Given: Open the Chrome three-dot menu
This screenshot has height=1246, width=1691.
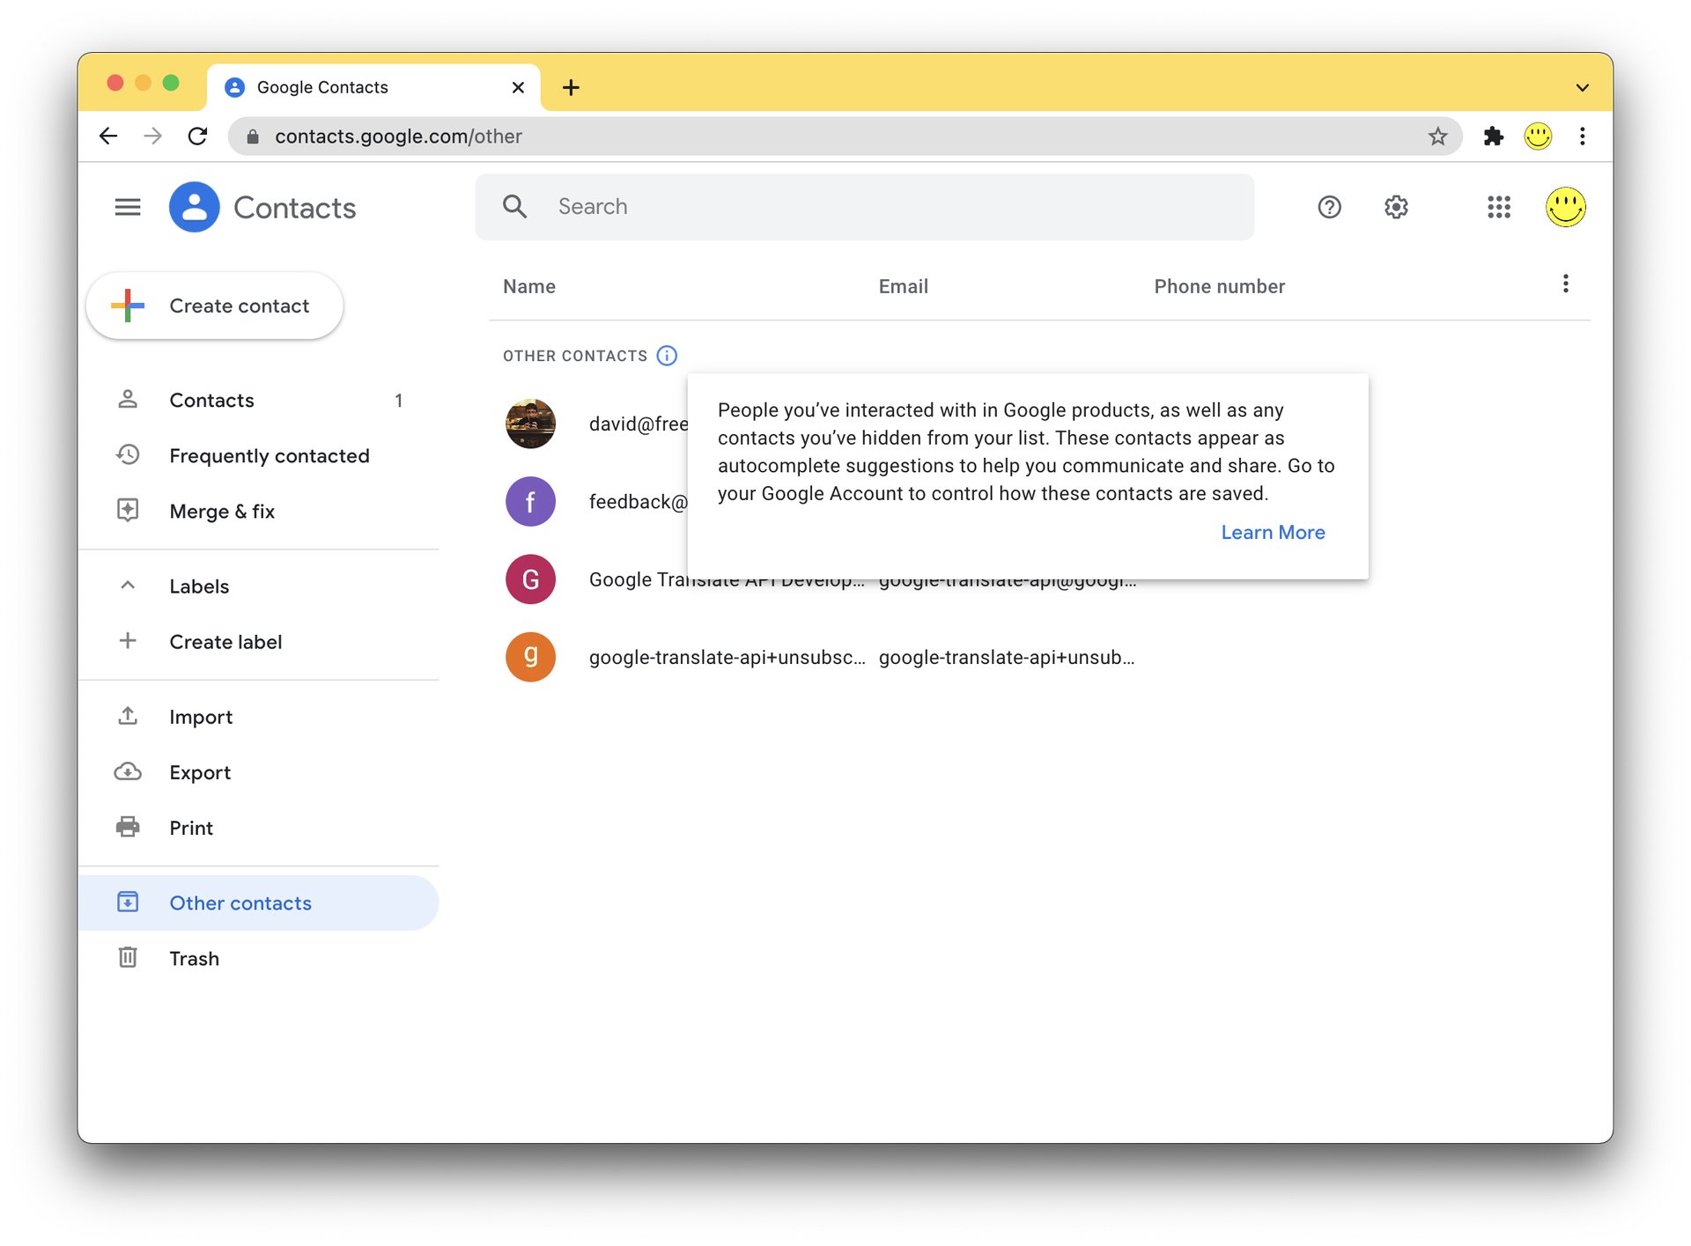Looking at the screenshot, I should (1583, 136).
